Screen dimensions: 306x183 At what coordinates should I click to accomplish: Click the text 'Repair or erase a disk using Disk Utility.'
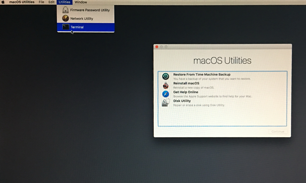[199, 105]
